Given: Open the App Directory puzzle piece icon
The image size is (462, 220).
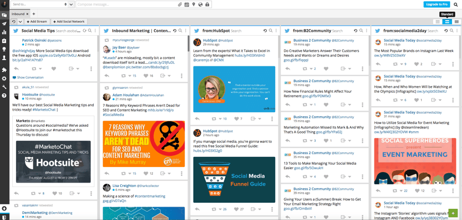Looking at the screenshot, I should coord(4,70).
